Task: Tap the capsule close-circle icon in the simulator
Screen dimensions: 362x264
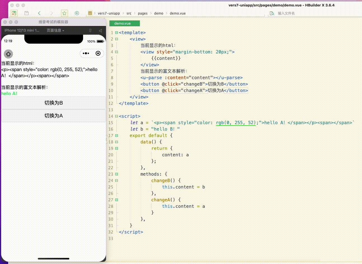Action: click(x=98, y=53)
